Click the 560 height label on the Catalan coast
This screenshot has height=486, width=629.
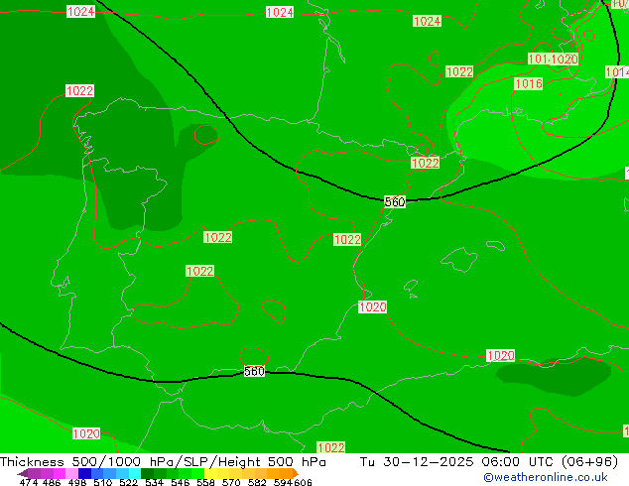[395, 201]
